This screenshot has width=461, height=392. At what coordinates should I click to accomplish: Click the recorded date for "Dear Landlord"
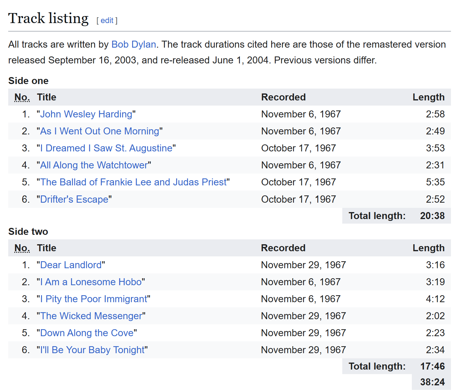[x=304, y=265]
